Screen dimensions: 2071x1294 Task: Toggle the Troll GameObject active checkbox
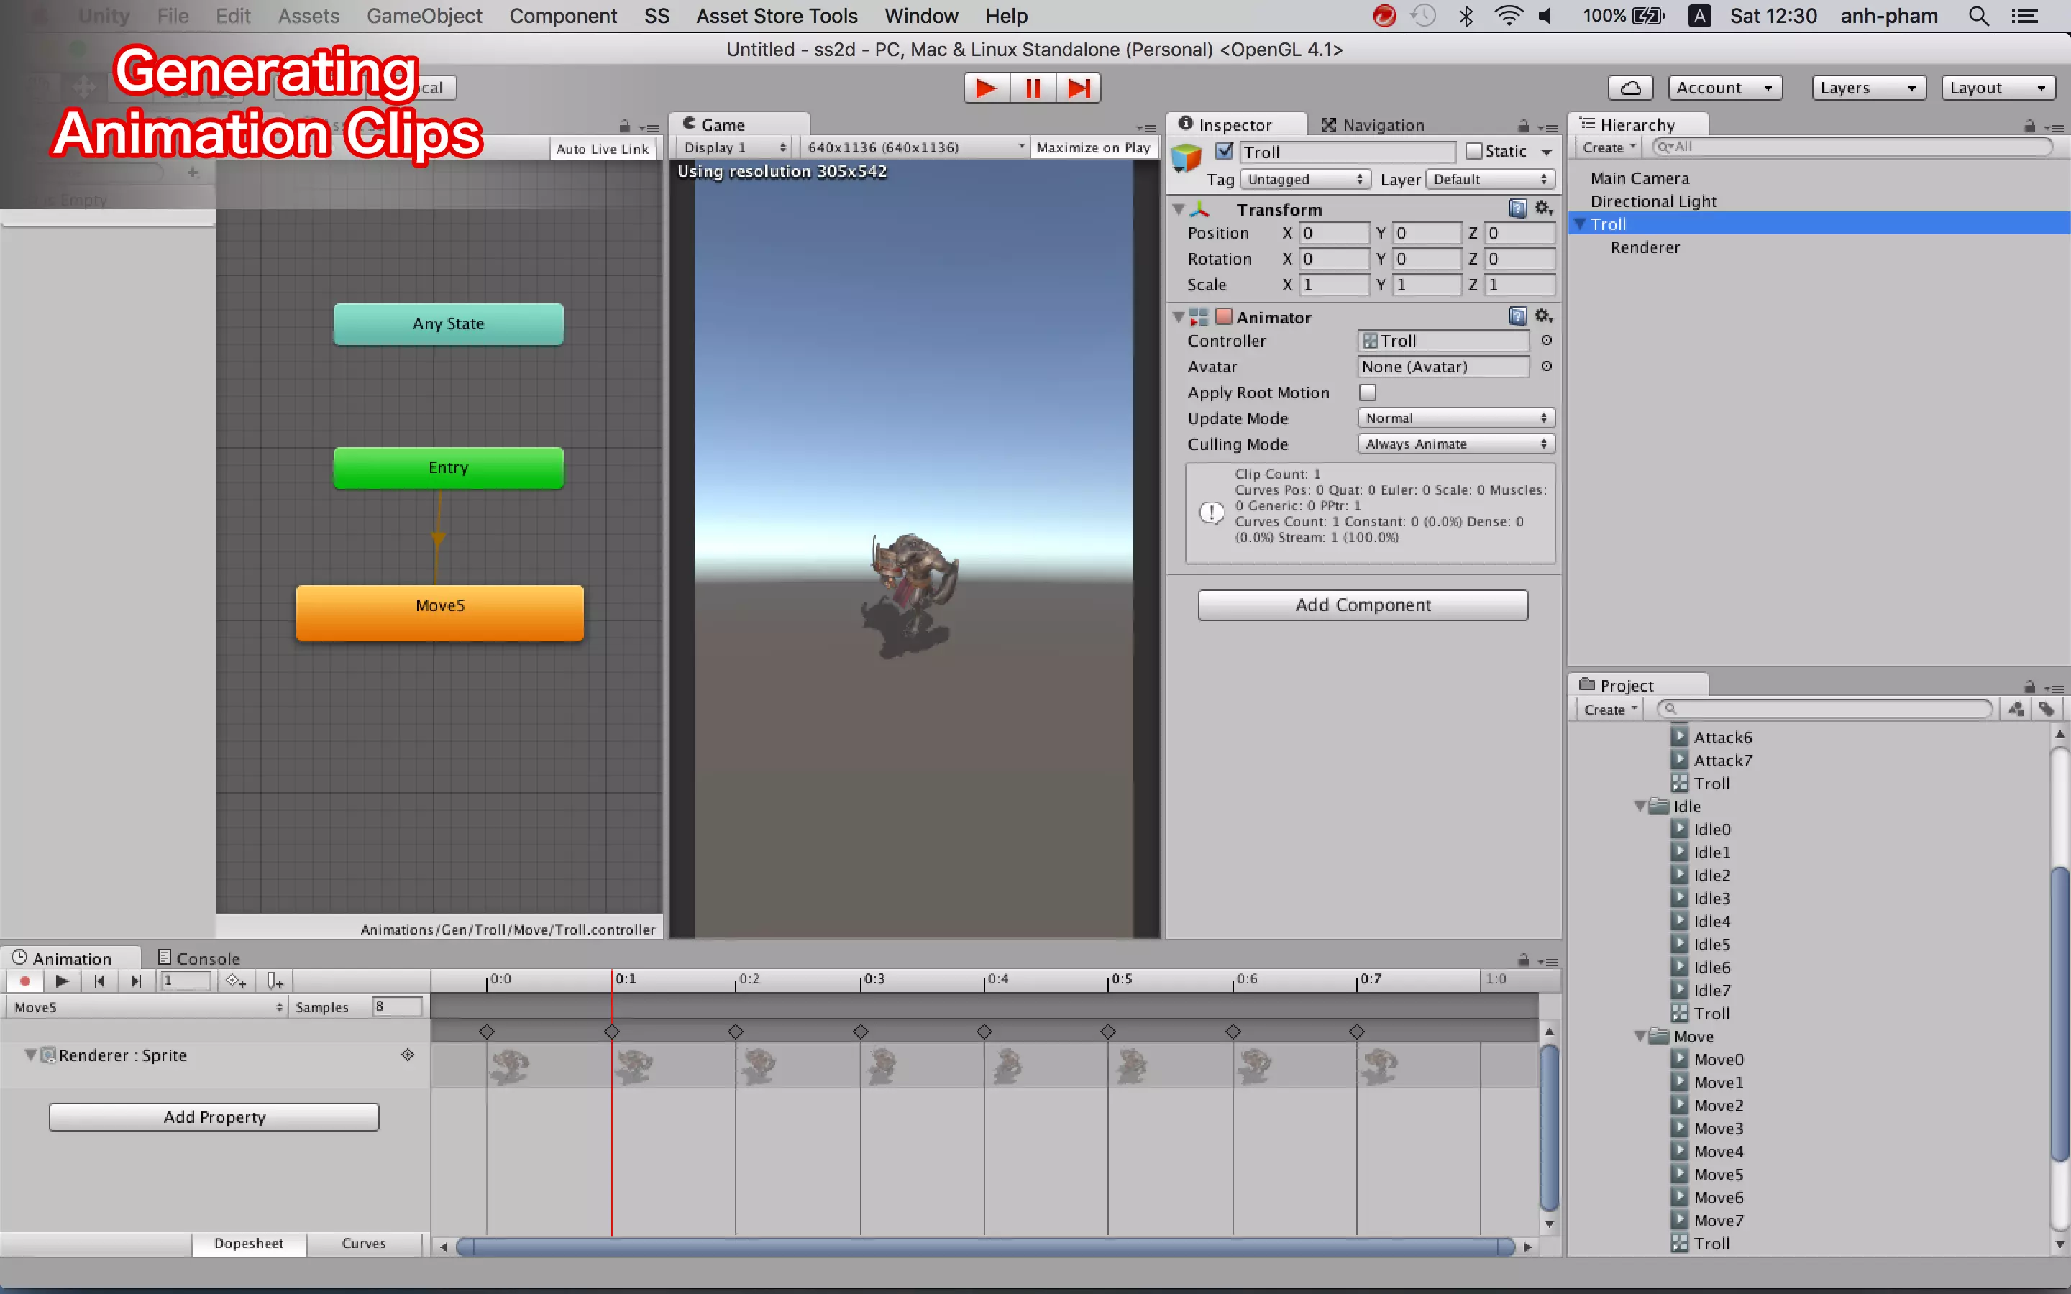1225,151
